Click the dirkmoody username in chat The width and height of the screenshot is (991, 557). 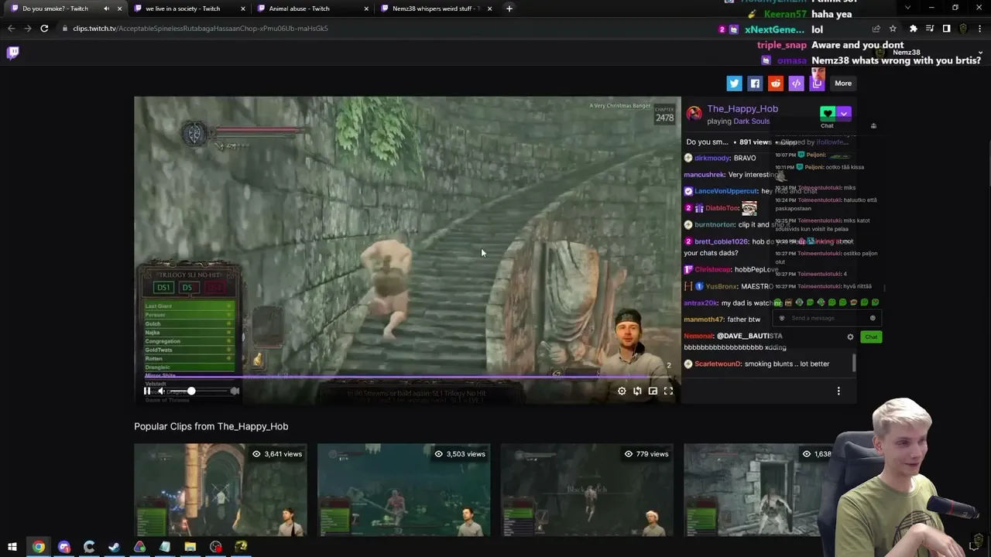[712, 158]
